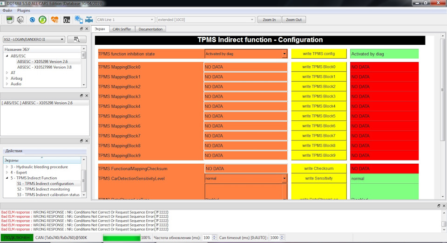Open the extended [10C0] session dropdown

[205, 20]
